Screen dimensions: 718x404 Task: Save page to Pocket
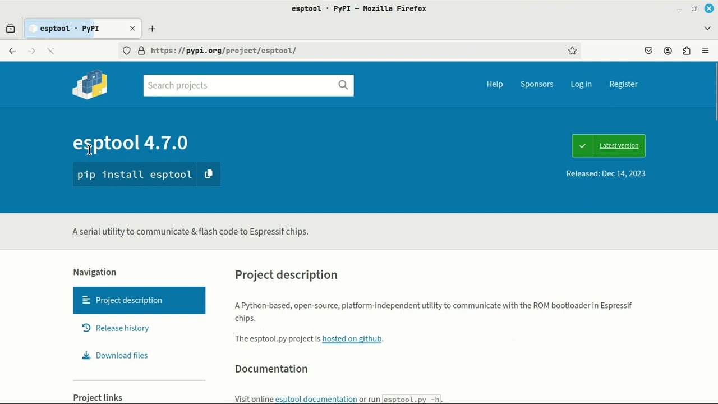[648, 50]
